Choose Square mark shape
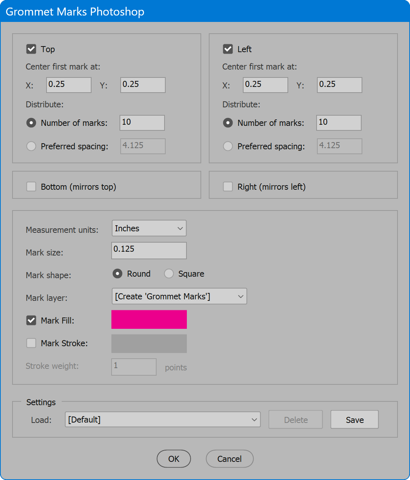 click(x=169, y=274)
